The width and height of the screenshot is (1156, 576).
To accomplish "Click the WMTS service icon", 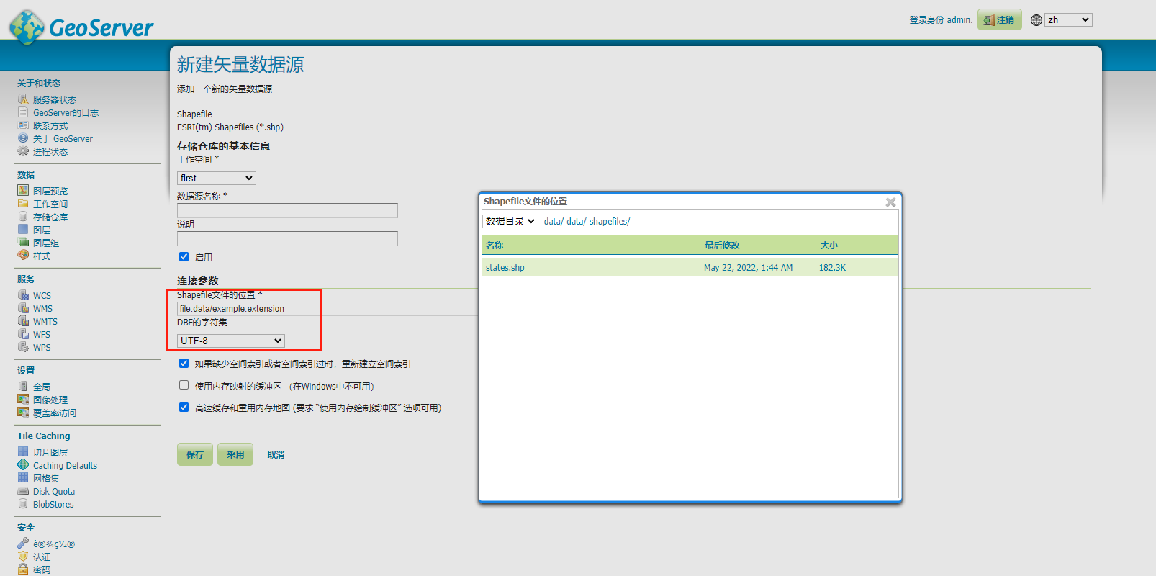I will 23,321.
